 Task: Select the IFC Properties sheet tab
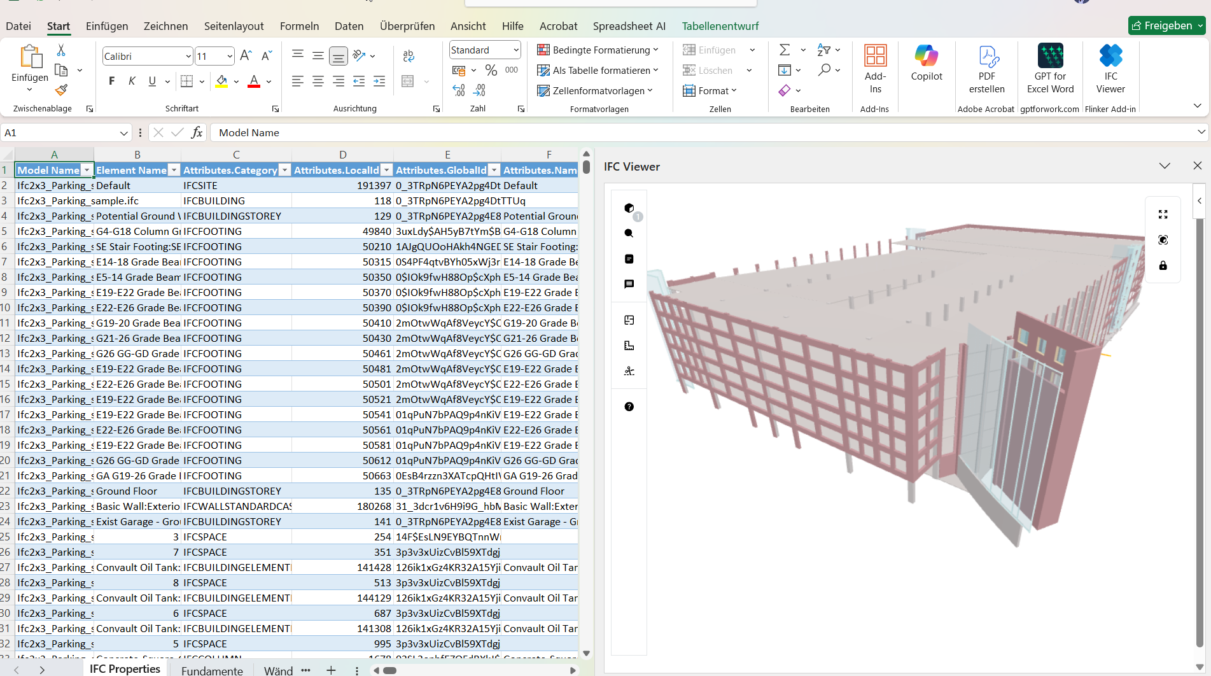coord(125,669)
